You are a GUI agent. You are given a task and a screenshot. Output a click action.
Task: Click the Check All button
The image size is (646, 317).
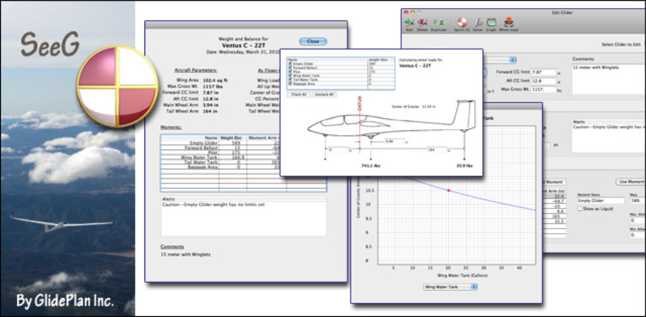point(299,94)
